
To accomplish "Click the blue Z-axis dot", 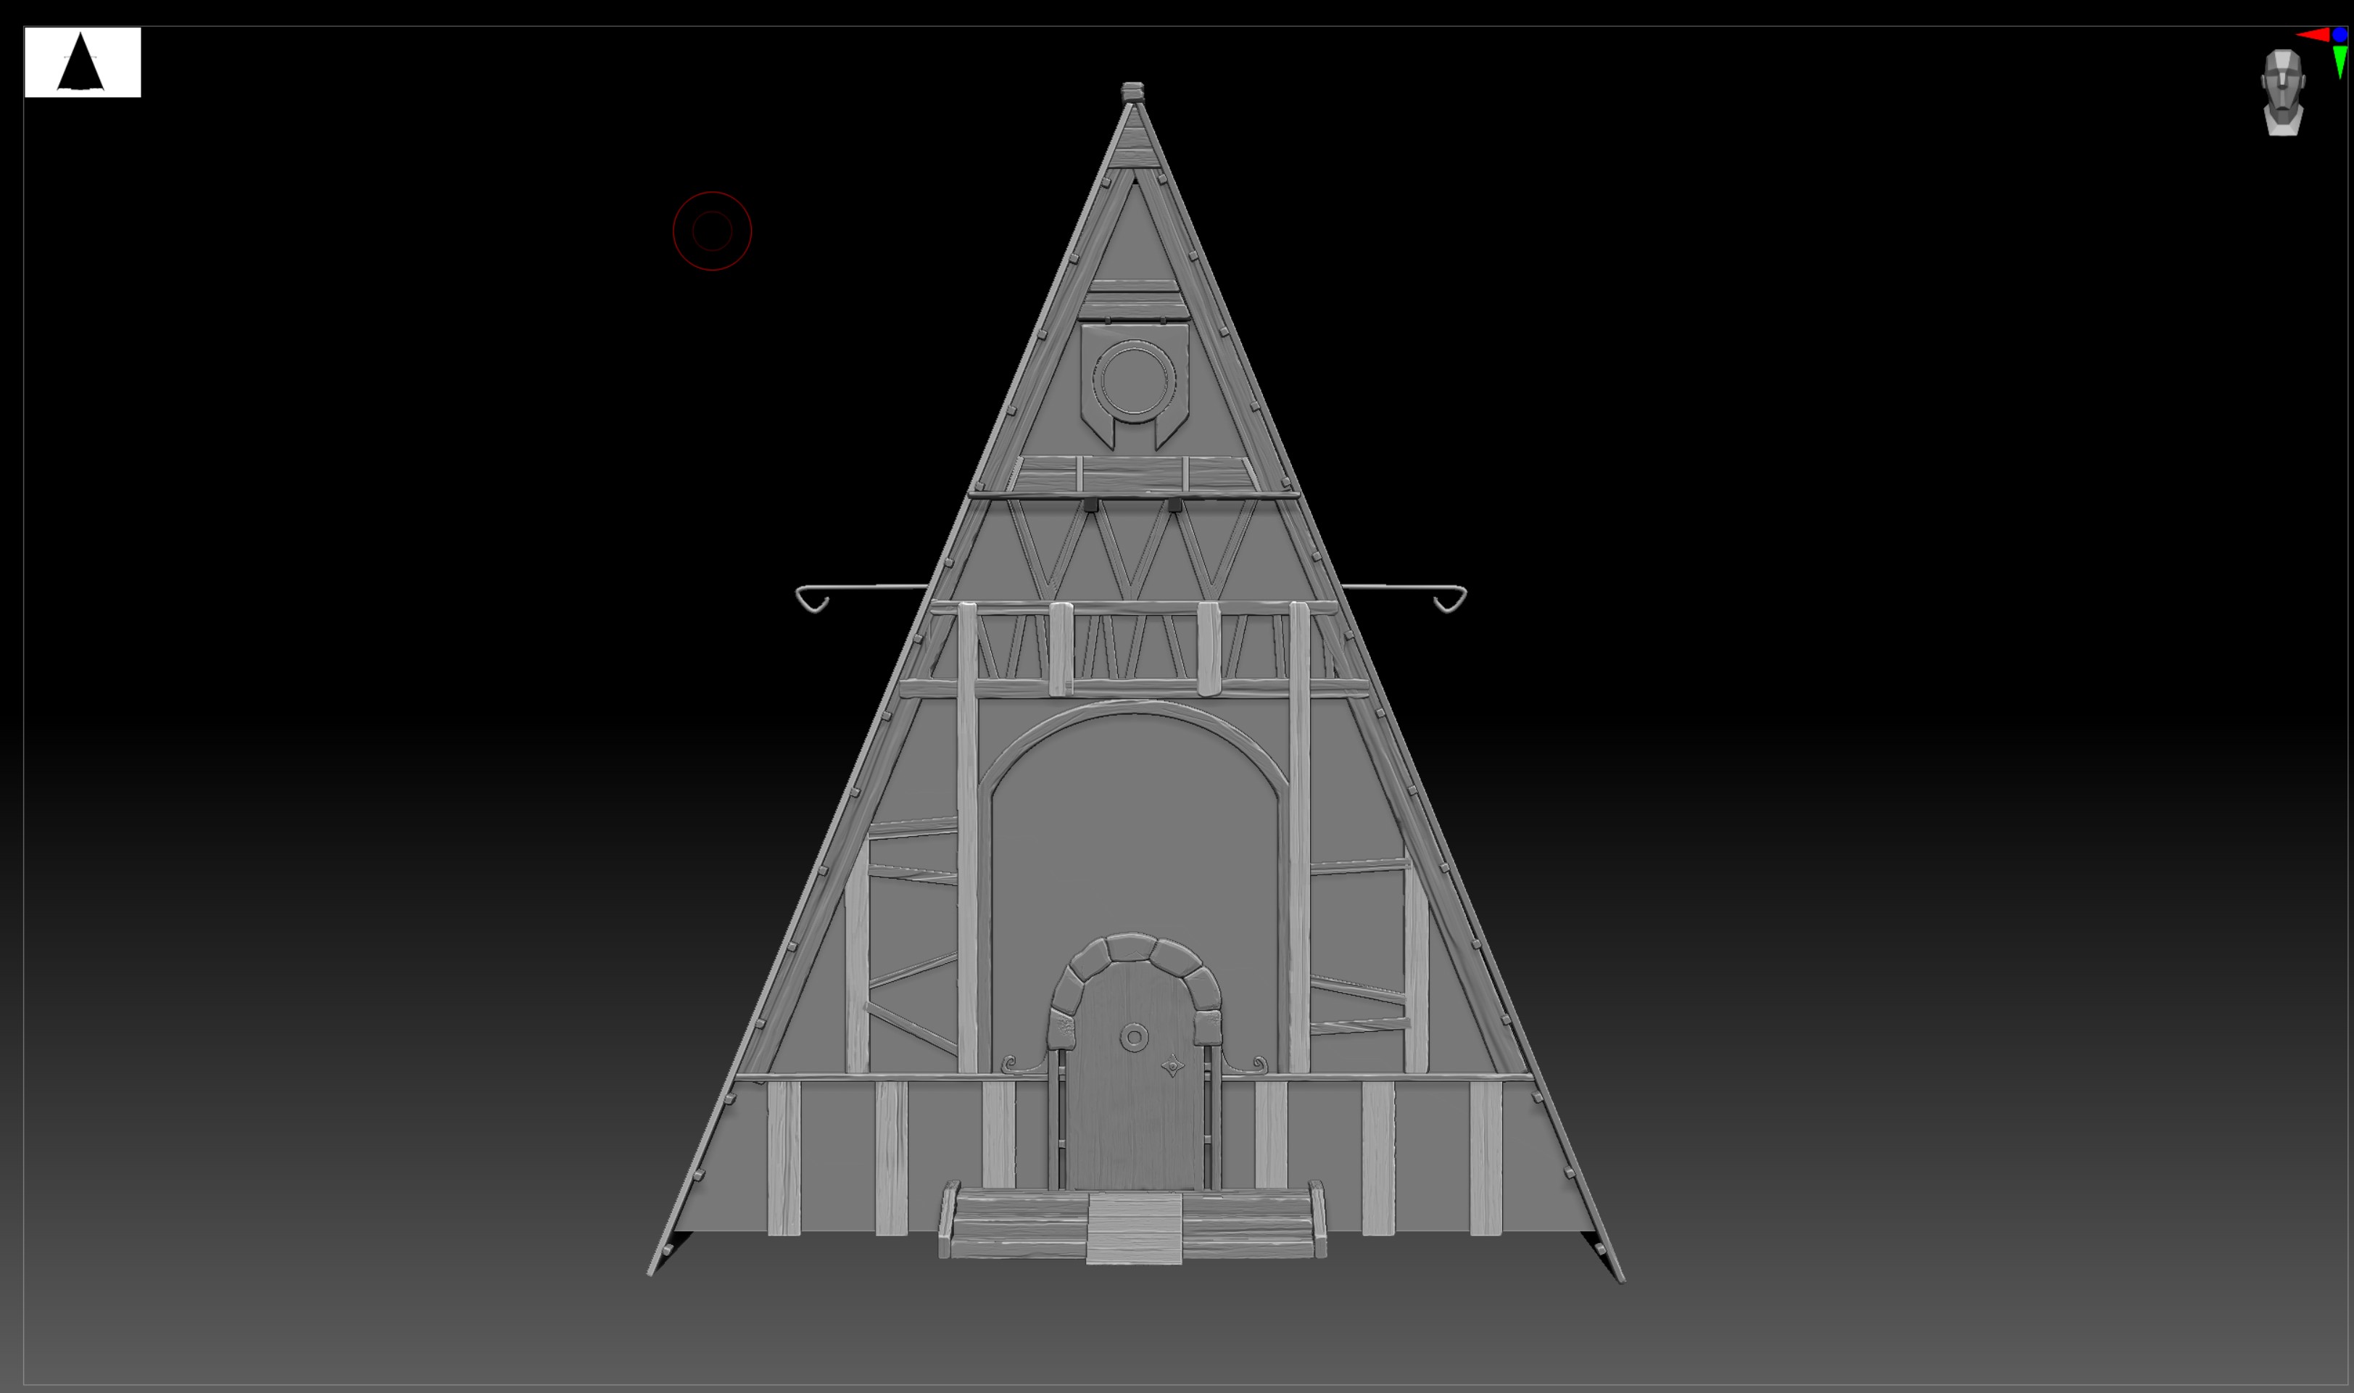I will click(x=2339, y=35).
